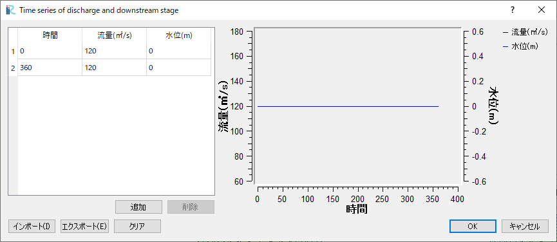Click the 60 label on the discharge axis
The width and height of the screenshot is (557, 242).
click(x=239, y=181)
